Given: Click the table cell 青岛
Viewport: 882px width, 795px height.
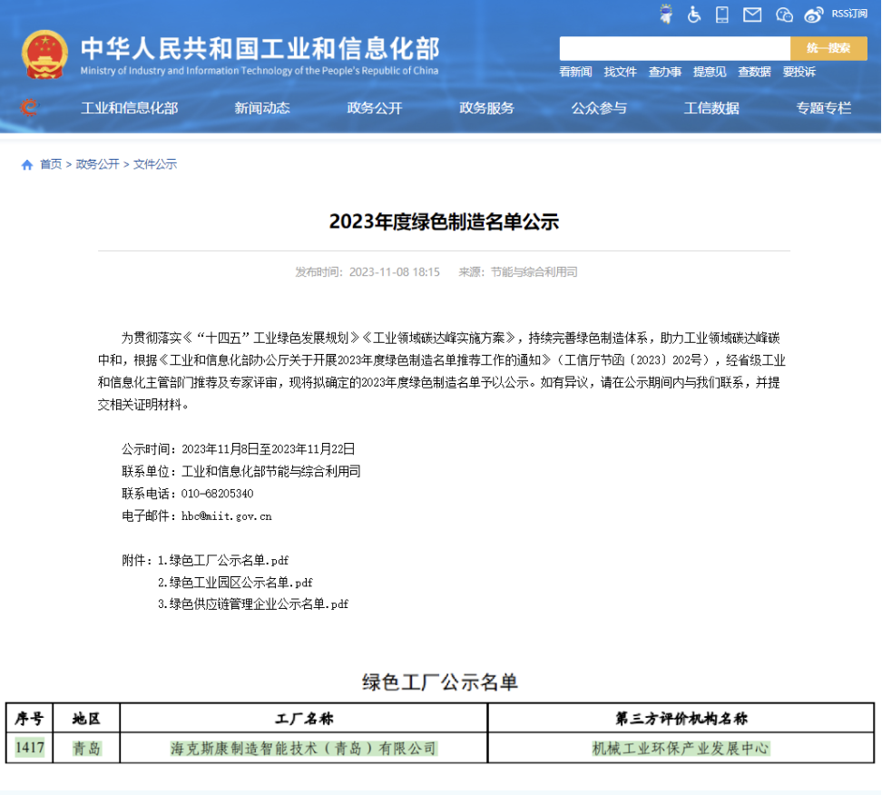Looking at the screenshot, I should click(86, 749).
